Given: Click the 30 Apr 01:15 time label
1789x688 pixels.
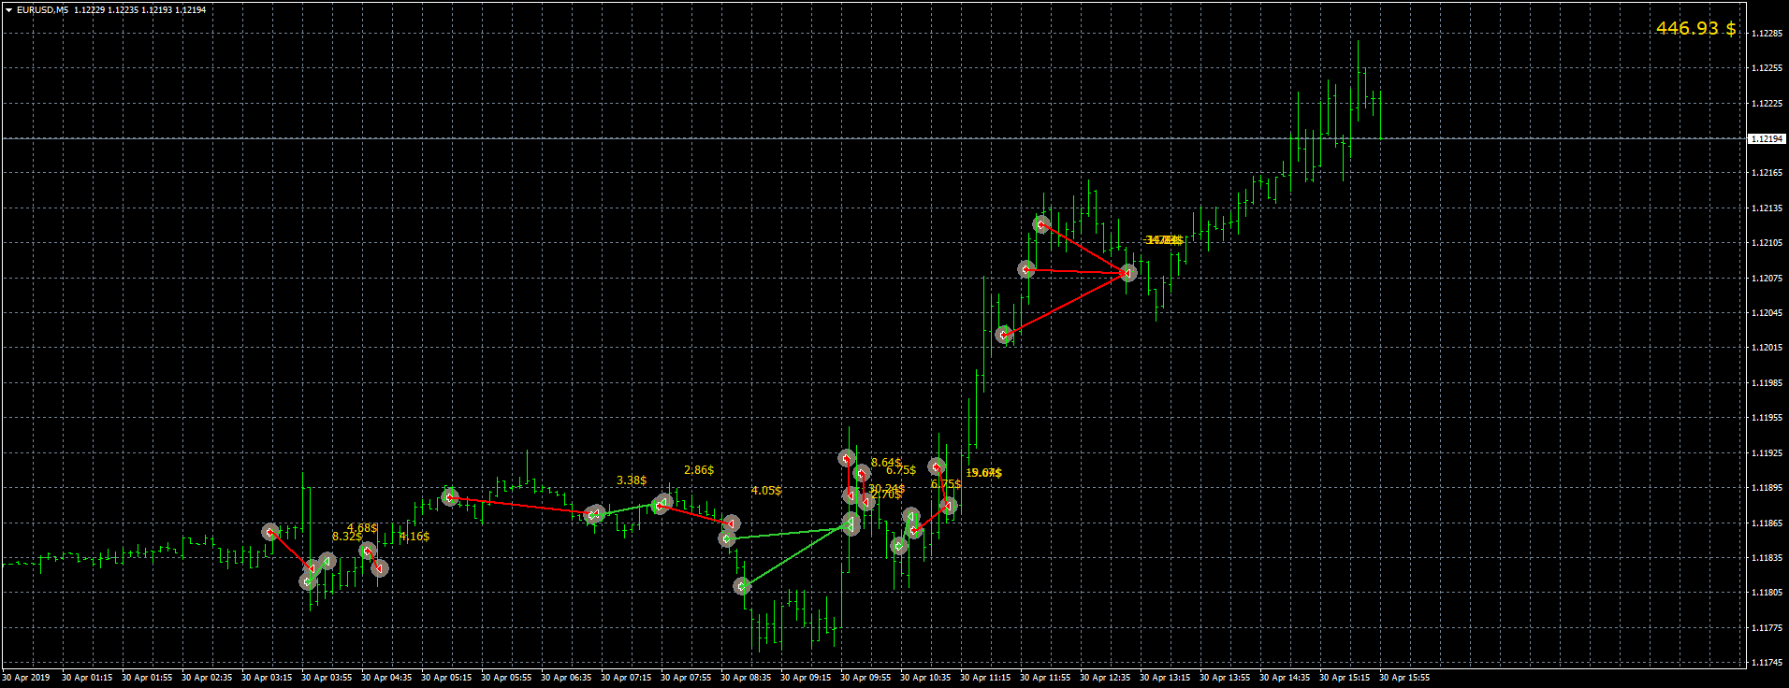Looking at the screenshot, I should [x=87, y=678].
